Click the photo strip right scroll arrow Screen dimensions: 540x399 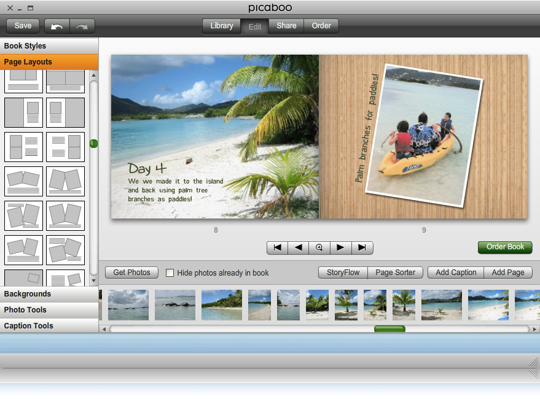tap(534, 329)
